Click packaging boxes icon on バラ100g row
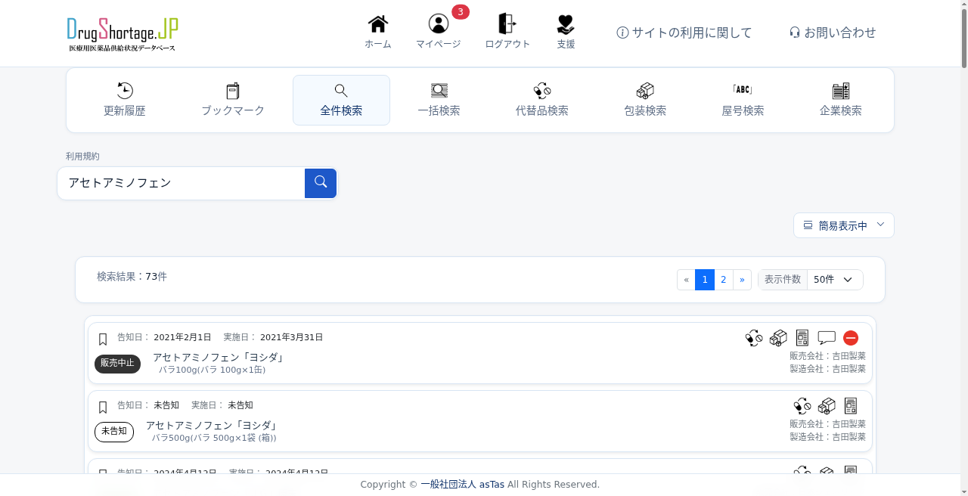This screenshot has width=968, height=496. click(x=778, y=338)
